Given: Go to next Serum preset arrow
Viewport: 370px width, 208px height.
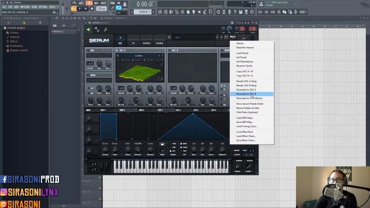Looking at the screenshot, I should click(221, 37).
